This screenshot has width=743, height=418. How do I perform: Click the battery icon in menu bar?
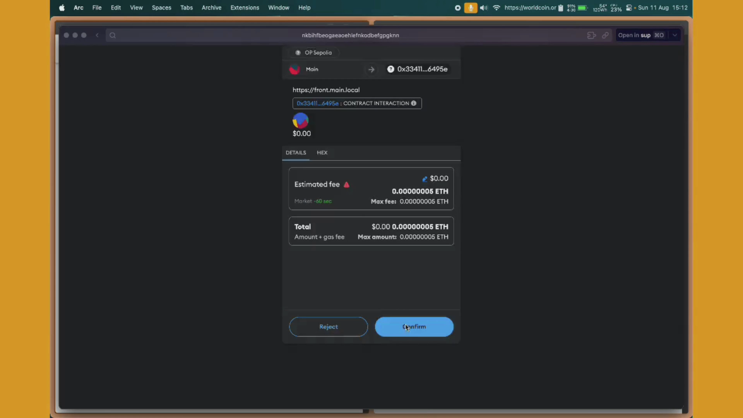point(582,8)
